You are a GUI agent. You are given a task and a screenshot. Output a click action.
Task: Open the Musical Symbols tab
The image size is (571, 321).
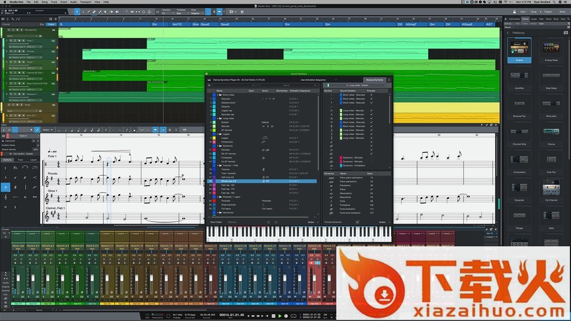375,80
